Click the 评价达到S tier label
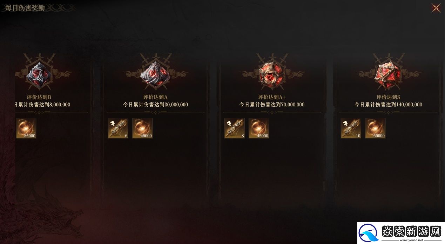Image resolution: width=445 pixels, height=244 pixels. (388, 97)
